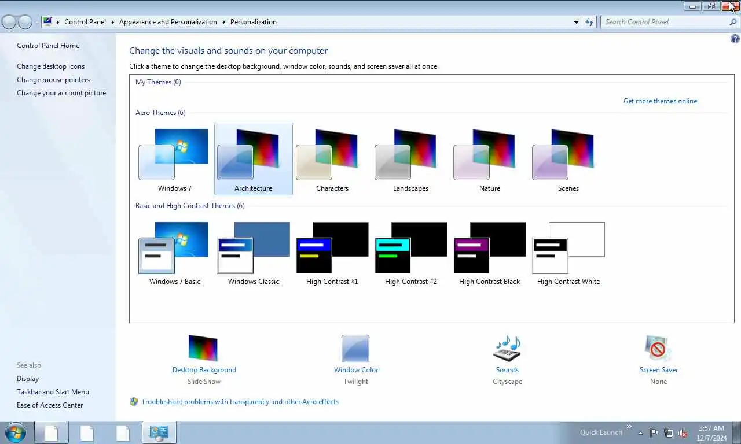Open Change mouse pointers
Screen dimensions: 741x444
click(53, 80)
